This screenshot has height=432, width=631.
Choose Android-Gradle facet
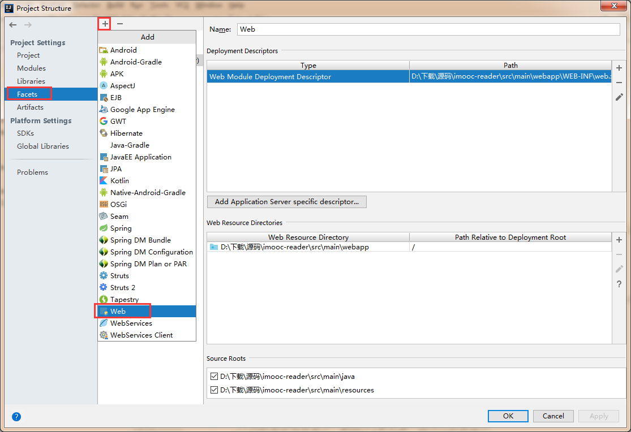[147, 62]
